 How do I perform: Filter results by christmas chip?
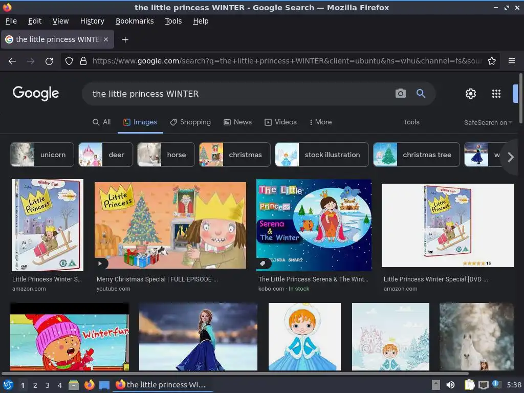[234, 155]
